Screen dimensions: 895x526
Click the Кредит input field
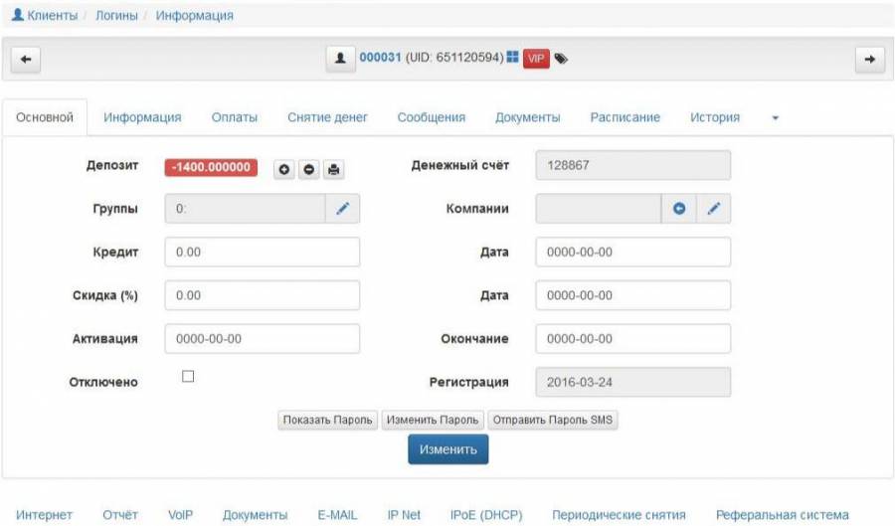pyautogui.click(x=263, y=253)
